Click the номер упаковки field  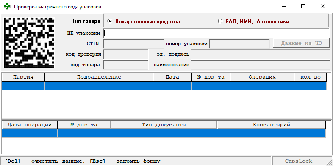[x=239, y=44]
